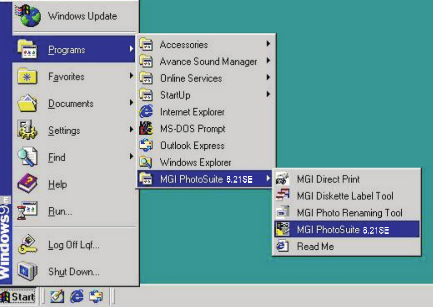Expand the Accessories submenu arrow

[x=268, y=44]
